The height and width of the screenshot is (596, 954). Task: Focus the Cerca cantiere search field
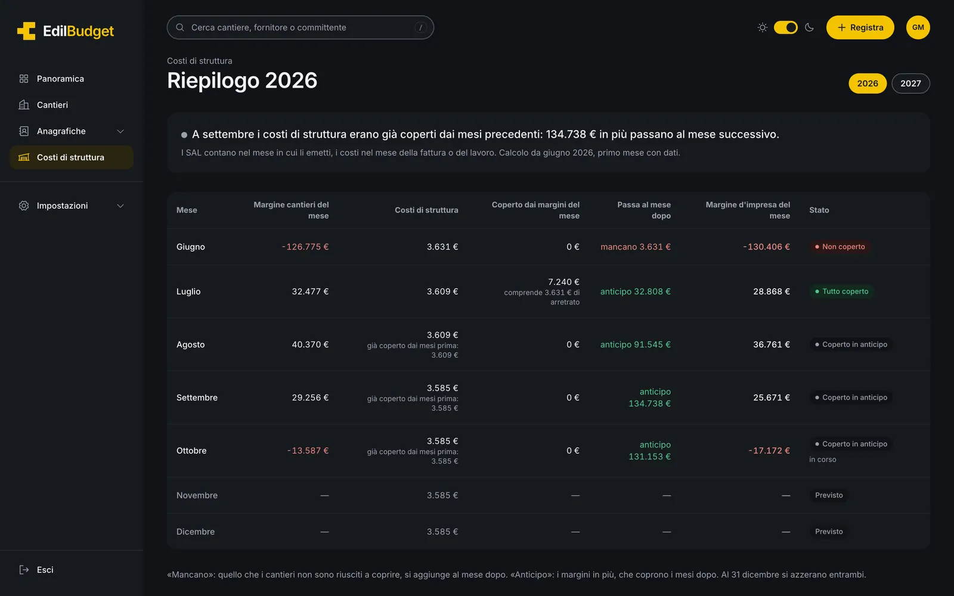301,27
